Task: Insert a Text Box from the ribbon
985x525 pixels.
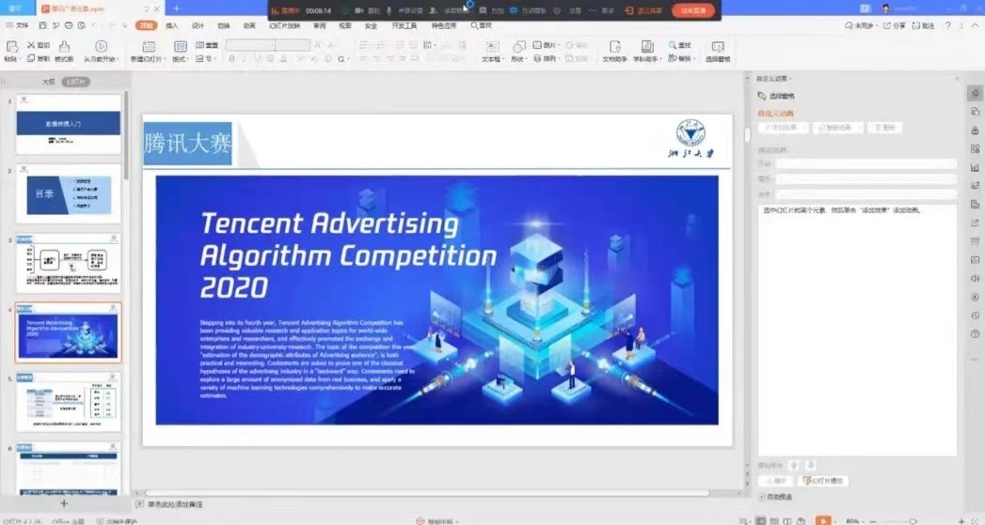Action: 493,47
